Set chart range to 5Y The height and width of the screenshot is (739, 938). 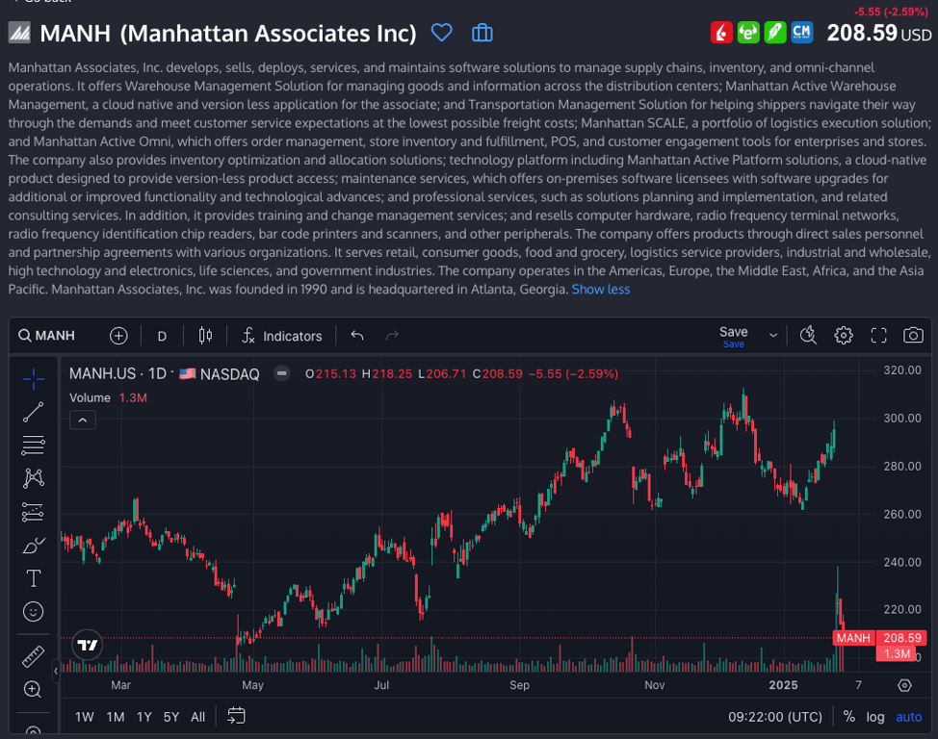click(x=171, y=717)
